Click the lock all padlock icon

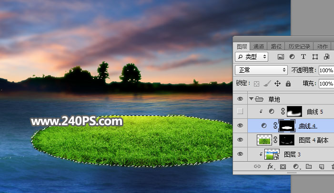tap(288, 84)
